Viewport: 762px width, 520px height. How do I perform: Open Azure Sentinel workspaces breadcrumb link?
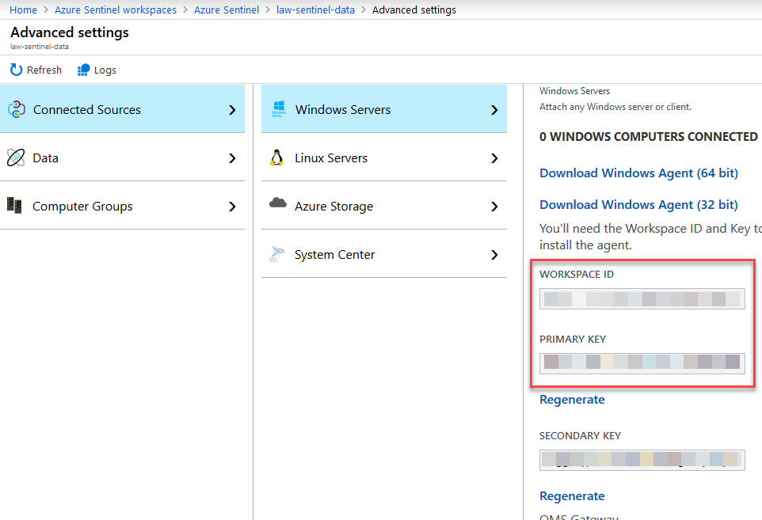click(116, 10)
